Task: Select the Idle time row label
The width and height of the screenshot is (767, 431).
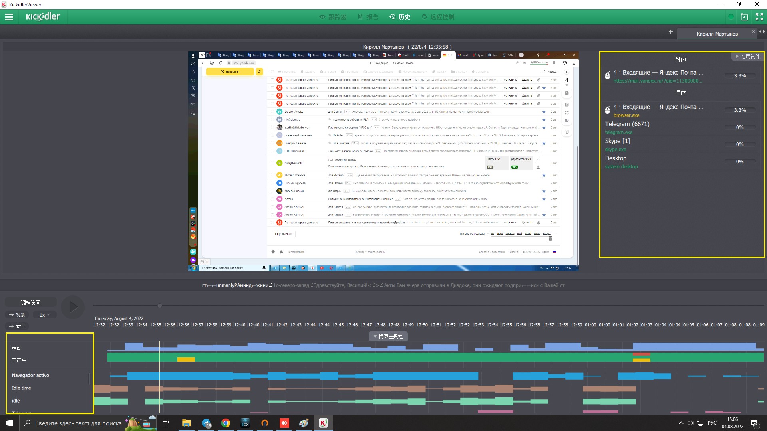Action: pyautogui.click(x=21, y=388)
